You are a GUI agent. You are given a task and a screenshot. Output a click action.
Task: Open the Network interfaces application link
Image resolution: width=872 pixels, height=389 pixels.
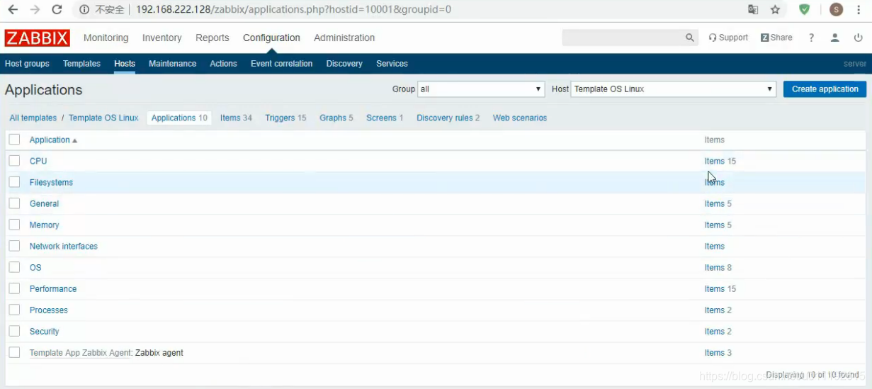point(64,246)
